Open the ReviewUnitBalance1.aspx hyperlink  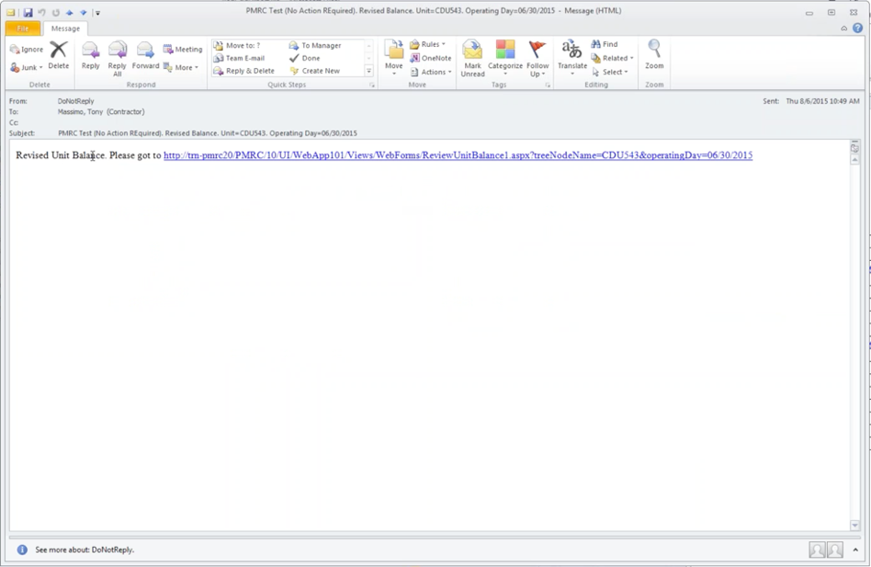tap(458, 155)
